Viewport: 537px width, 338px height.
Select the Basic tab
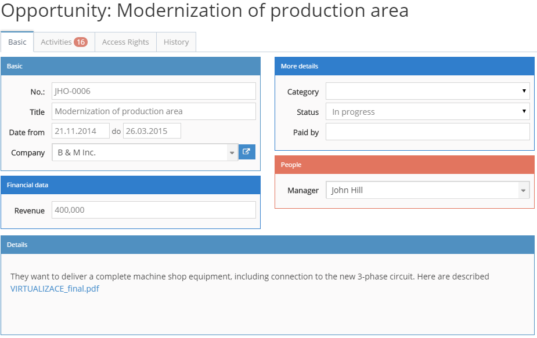(x=17, y=42)
